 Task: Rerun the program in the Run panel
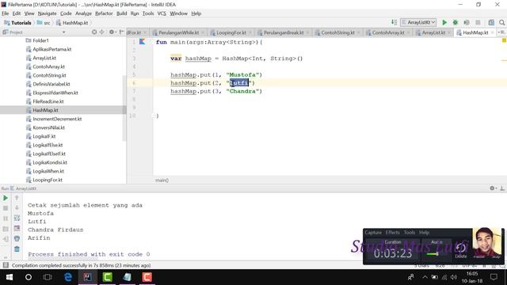pos(6,198)
